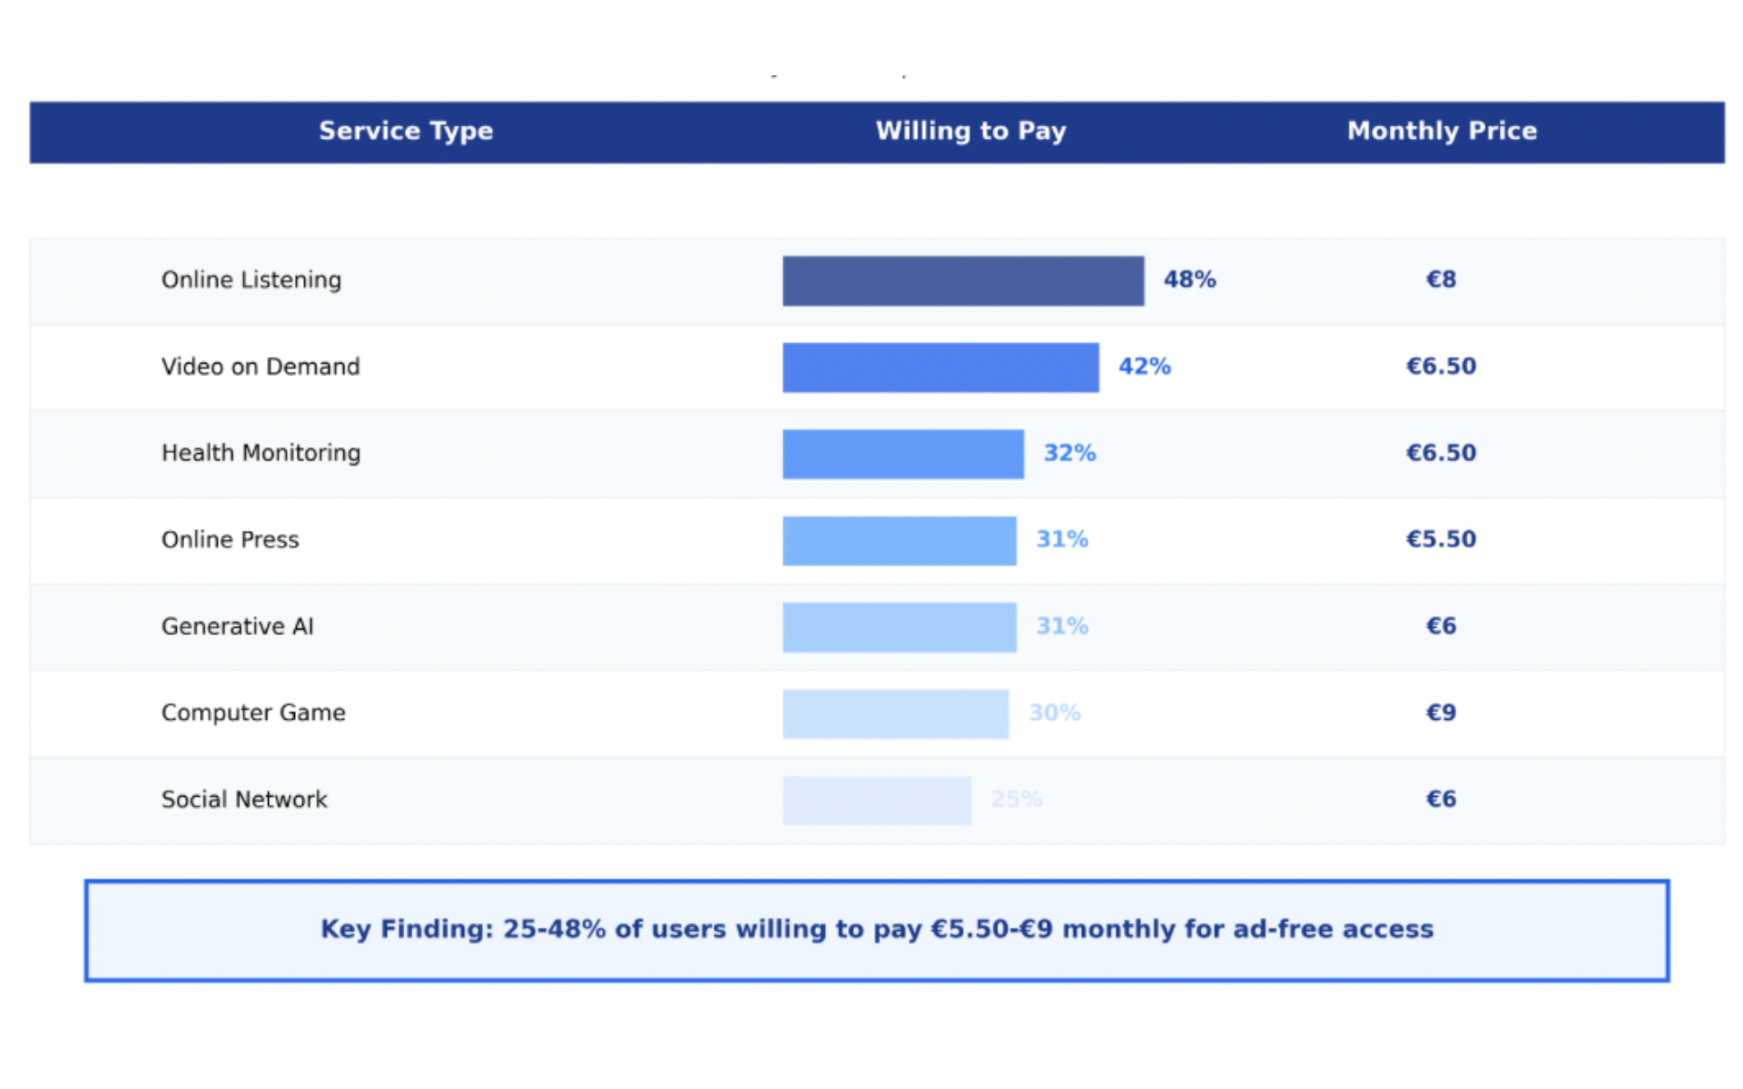Image resolution: width=1743 pixels, height=1089 pixels.
Task: Select the Health Monitoring service label
Action: click(x=261, y=453)
